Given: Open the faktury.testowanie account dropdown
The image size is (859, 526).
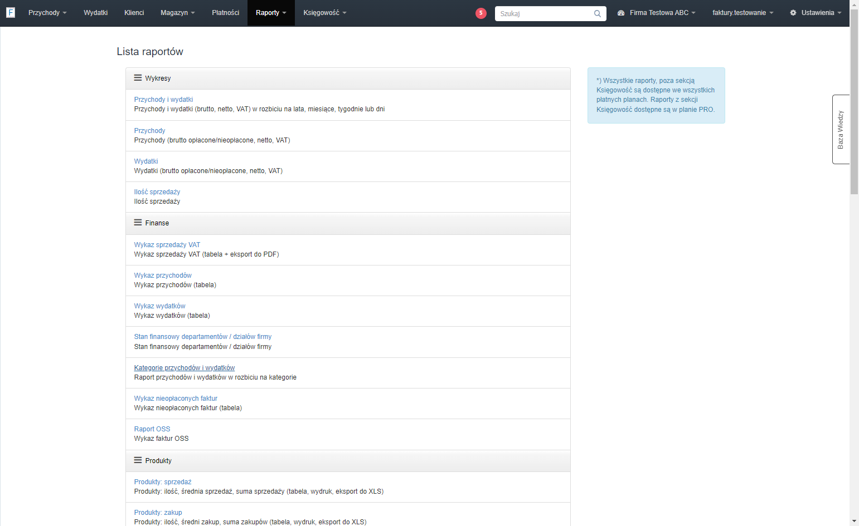Looking at the screenshot, I should pyautogui.click(x=742, y=13).
